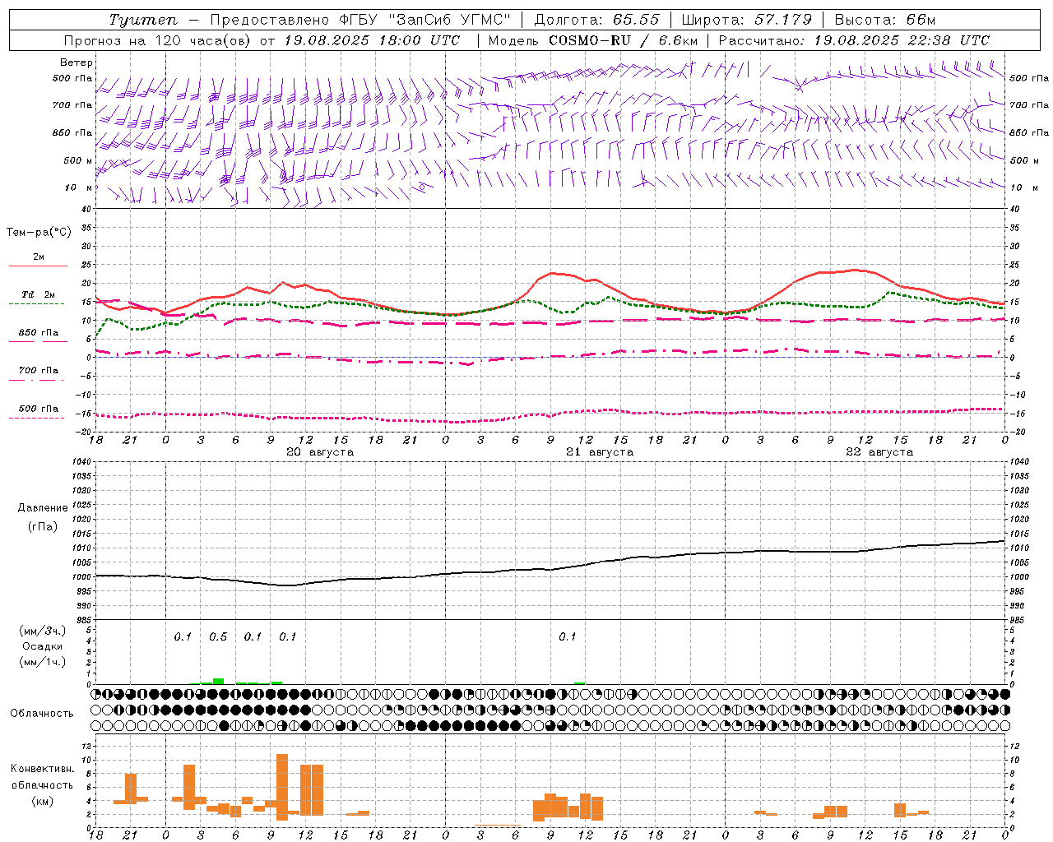1053x842 pixels.
Task: Click the "20 августа" date label
Action: pyautogui.click(x=319, y=452)
